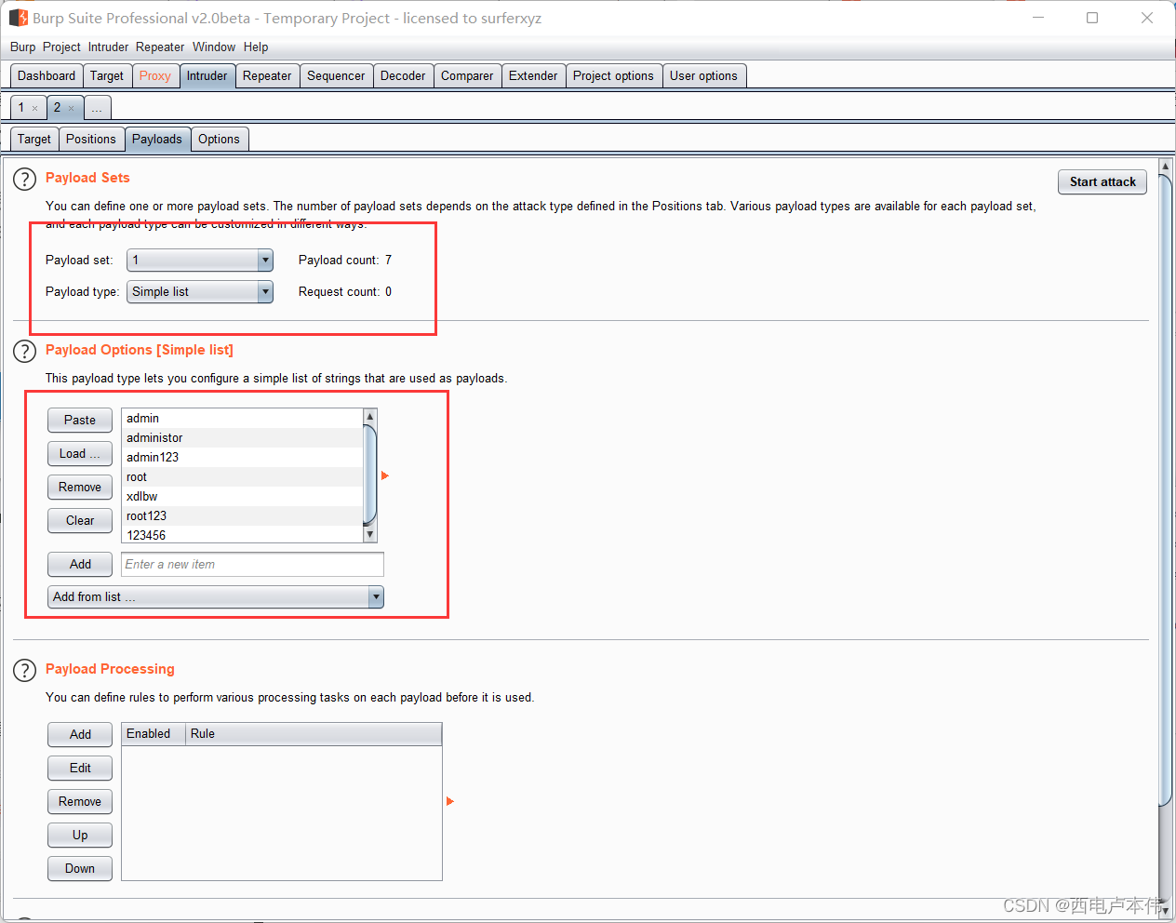
Task: Open the Project menu
Action: [61, 47]
